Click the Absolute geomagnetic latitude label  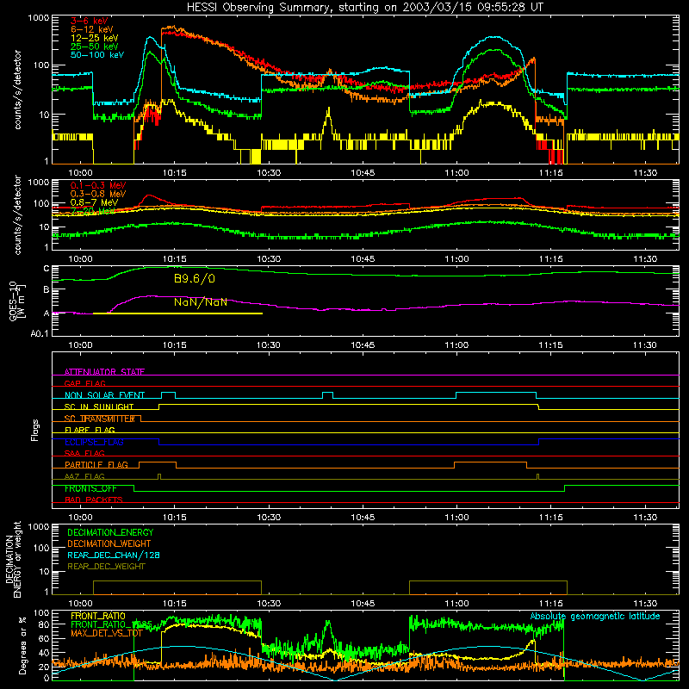595,617
